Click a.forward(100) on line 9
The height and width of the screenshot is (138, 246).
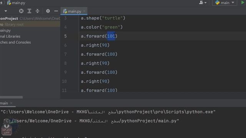click(x=99, y=72)
